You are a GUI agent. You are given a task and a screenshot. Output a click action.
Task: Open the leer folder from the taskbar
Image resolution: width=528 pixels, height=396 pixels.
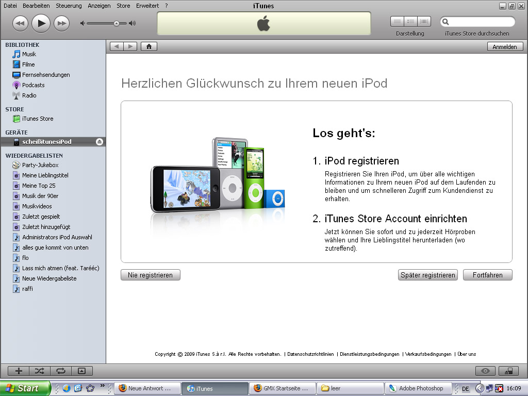pyautogui.click(x=351, y=388)
